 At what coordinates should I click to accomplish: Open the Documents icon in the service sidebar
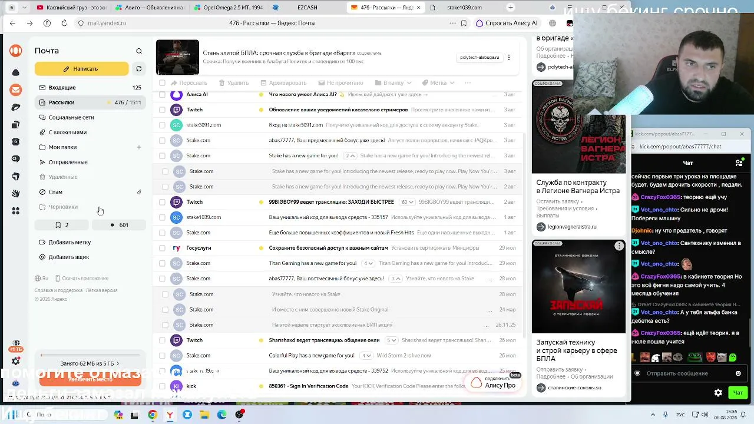pos(16,124)
